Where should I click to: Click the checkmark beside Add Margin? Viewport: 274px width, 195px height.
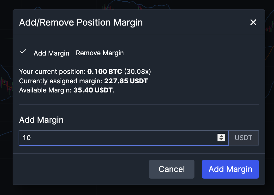pos(23,52)
